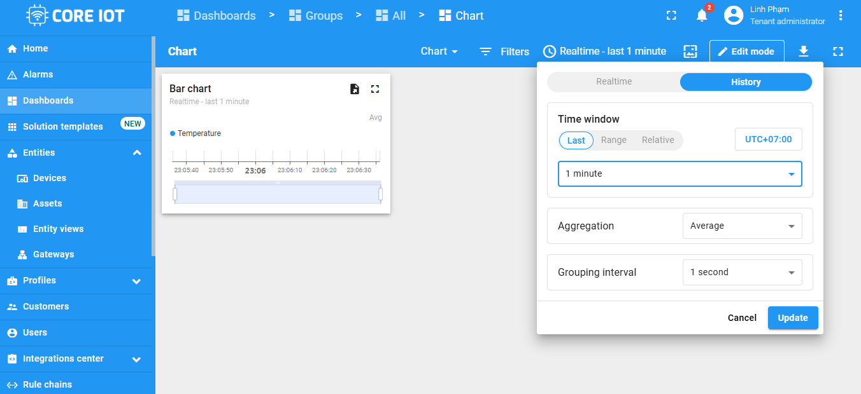The height and width of the screenshot is (394, 861).
Task: Open the 1 minute interval dropdown
Action: 680,173
